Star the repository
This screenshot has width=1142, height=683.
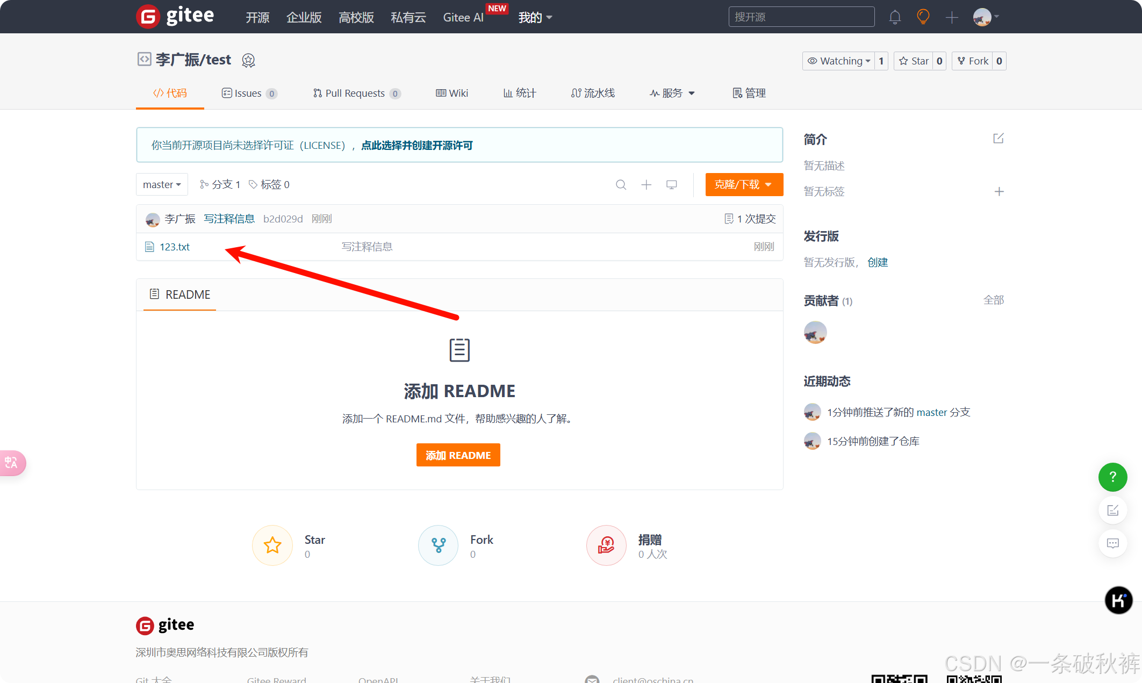tap(914, 61)
